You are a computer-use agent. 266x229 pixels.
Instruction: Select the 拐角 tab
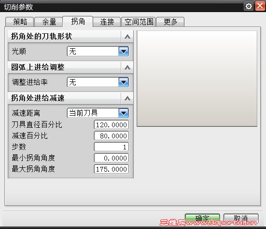(x=78, y=22)
